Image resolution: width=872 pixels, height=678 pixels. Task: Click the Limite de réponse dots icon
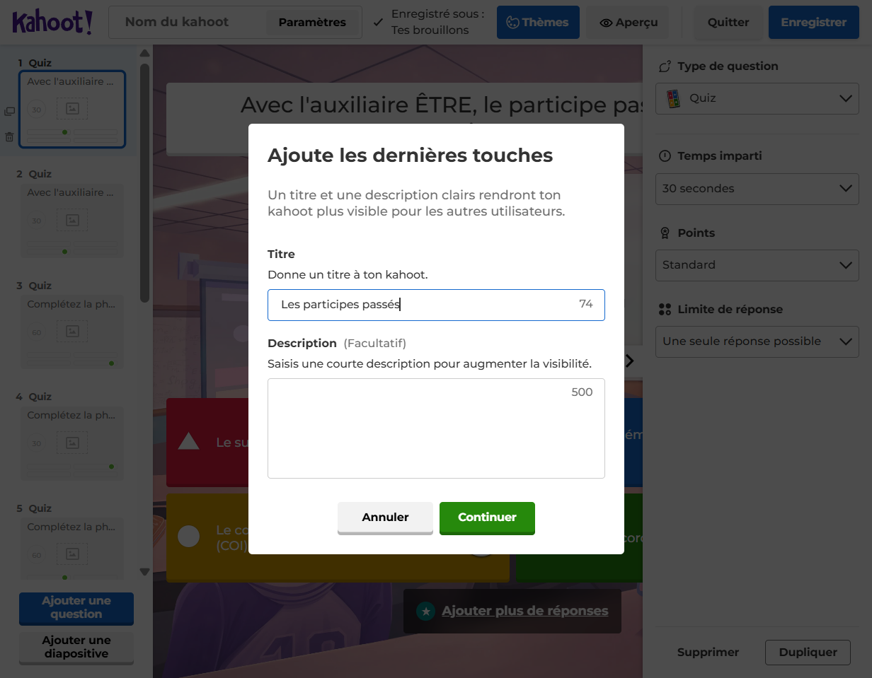tap(664, 309)
